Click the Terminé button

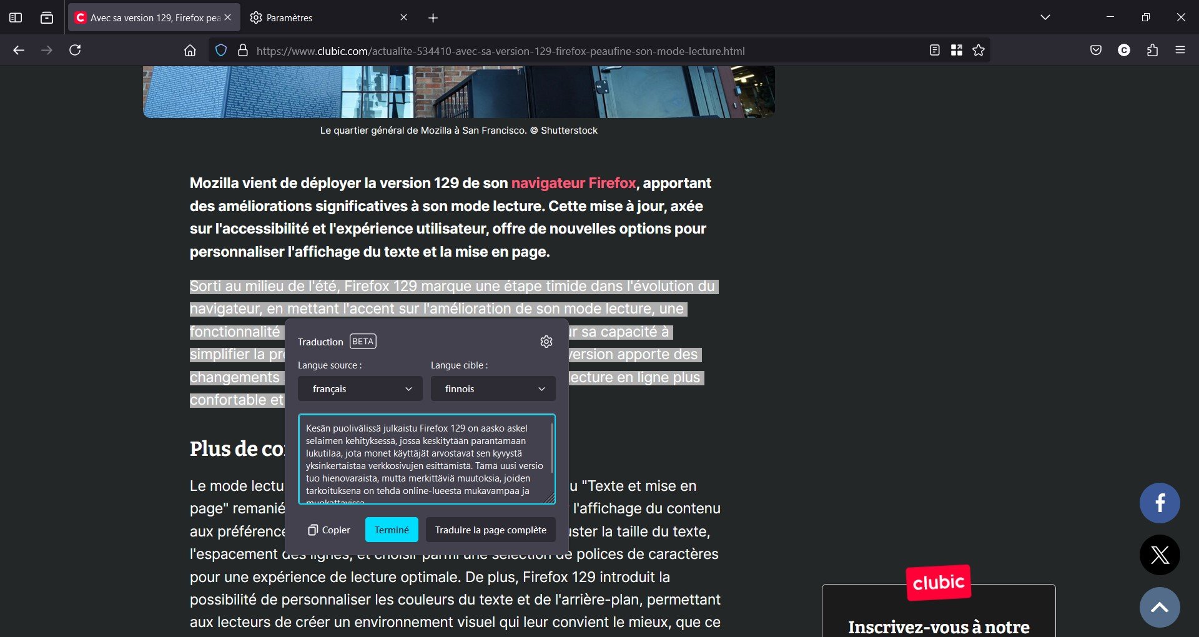pos(392,530)
